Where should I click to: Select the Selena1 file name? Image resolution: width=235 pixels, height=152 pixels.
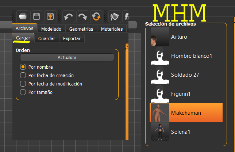181,132
